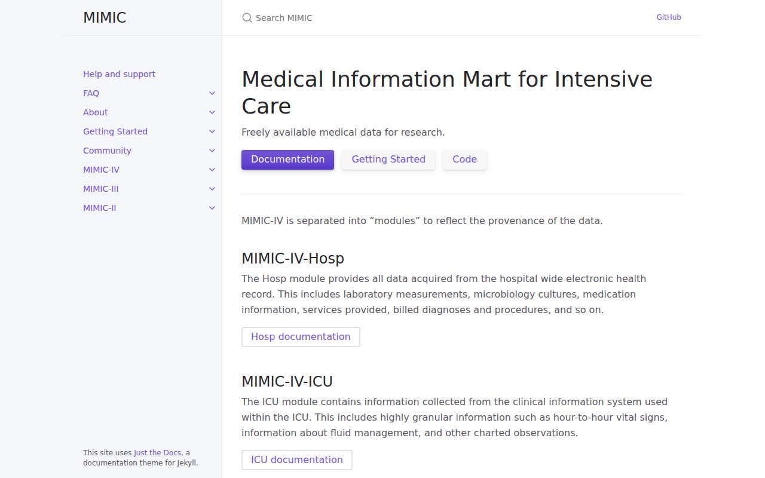Click the search magnifier icon
The image size is (765, 478).
[247, 18]
